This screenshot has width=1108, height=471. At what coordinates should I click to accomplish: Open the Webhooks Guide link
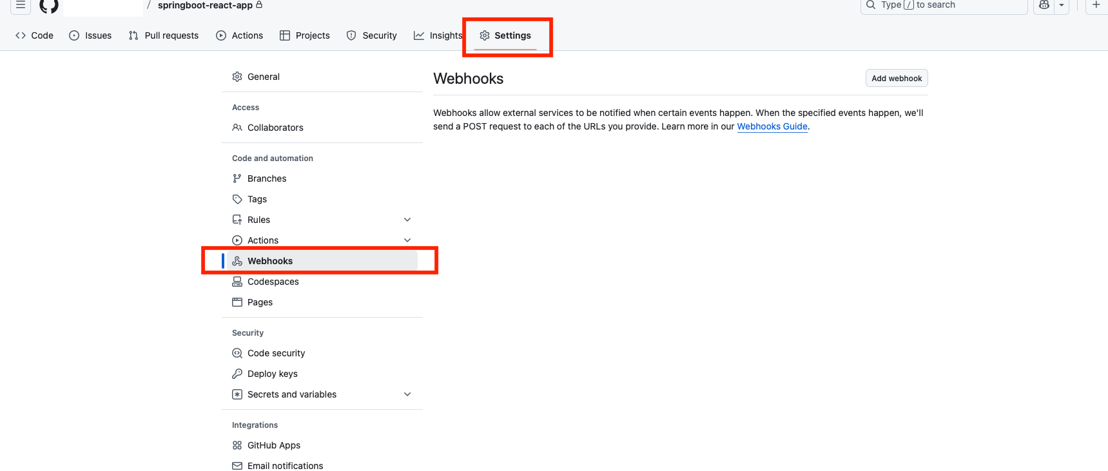click(x=772, y=126)
